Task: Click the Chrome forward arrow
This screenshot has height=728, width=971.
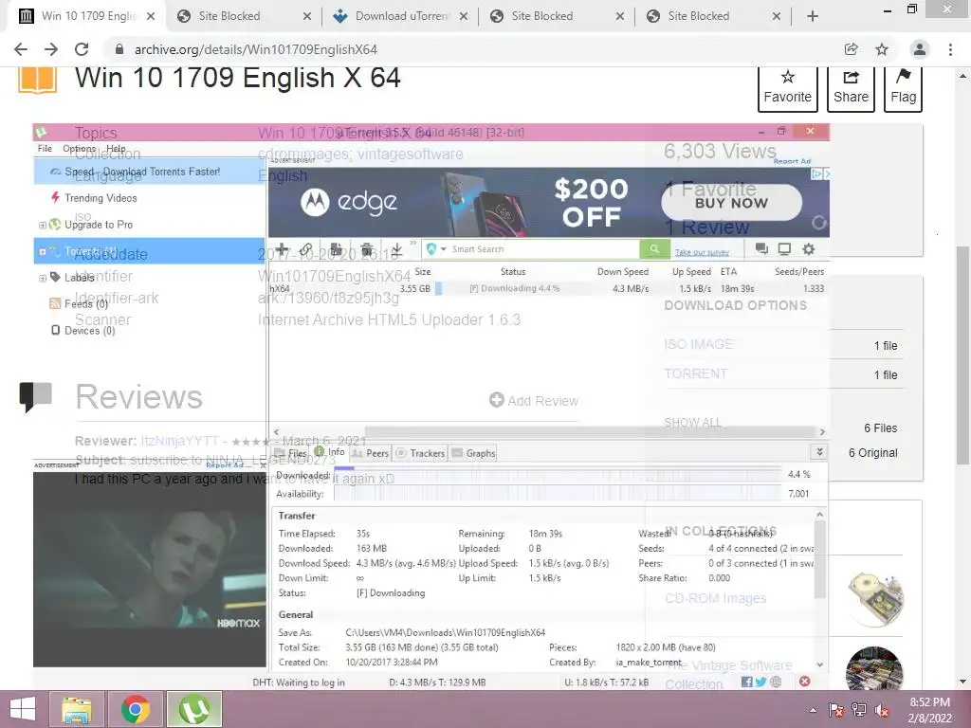Action: [51, 49]
